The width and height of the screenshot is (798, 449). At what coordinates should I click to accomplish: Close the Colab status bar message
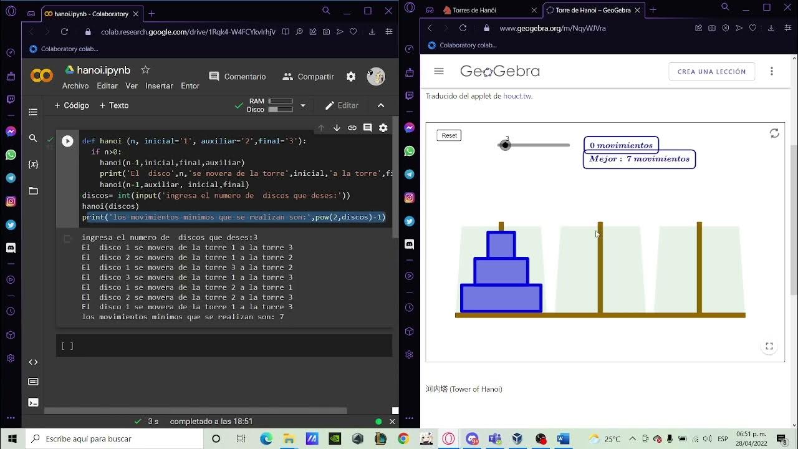pos(392,422)
